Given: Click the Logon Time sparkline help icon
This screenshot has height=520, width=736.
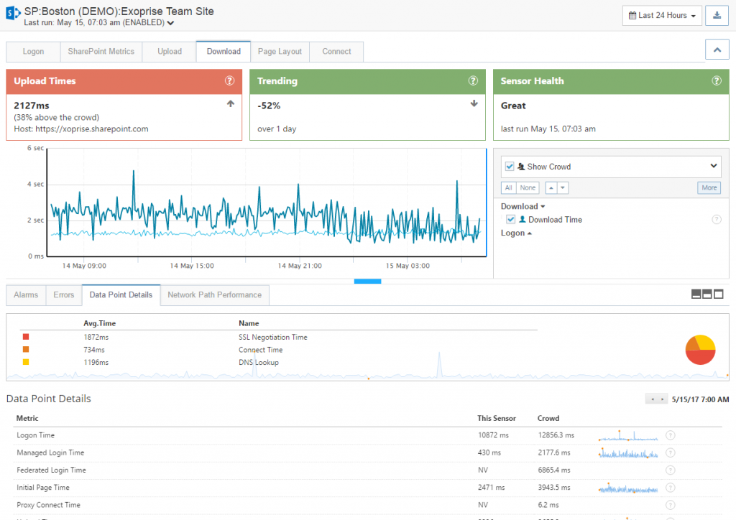Looking at the screenshot, I should tap(671, 435).
